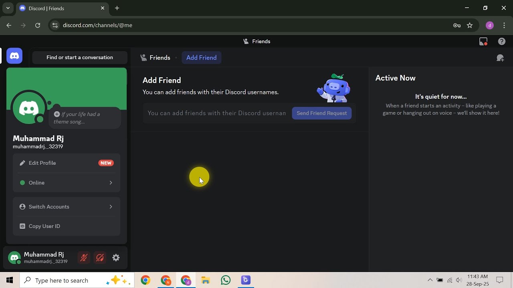Focus the Discord username input field
This screenshot has height=288, width=513.
(x=217, y=113)
